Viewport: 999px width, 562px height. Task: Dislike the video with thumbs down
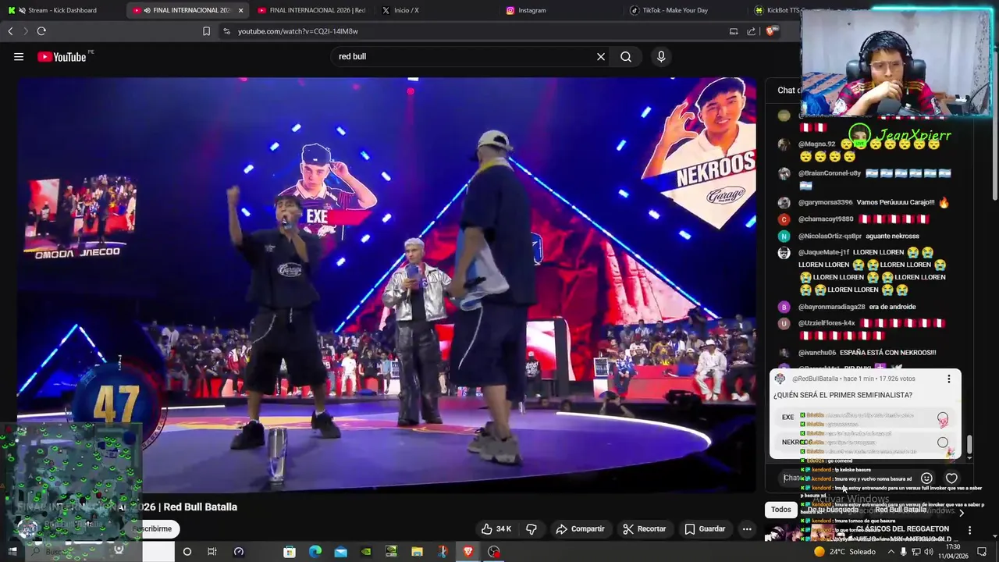pyautogui.click(x=531, y=528)
